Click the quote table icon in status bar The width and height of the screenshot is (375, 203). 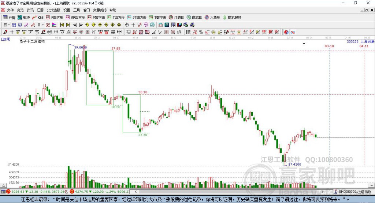pos(3,192)
